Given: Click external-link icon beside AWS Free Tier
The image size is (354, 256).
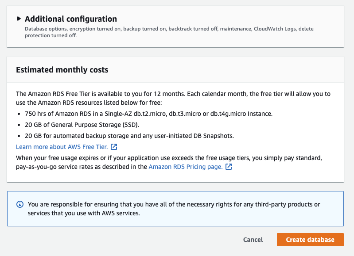Looking at the screenshot, I should (114, 147).
